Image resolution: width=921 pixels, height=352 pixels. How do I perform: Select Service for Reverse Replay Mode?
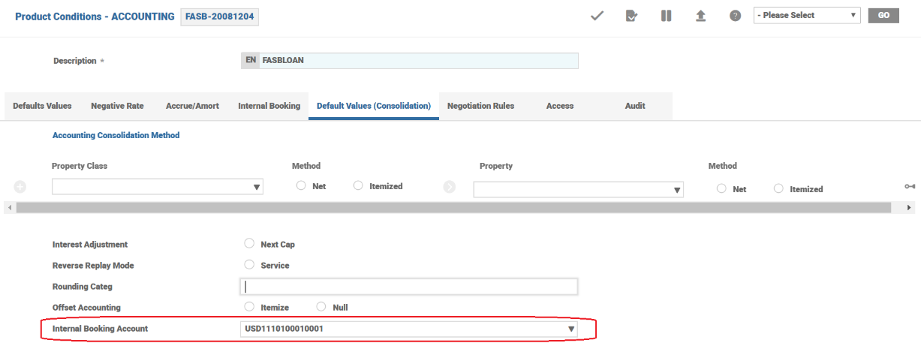point(249,265)
